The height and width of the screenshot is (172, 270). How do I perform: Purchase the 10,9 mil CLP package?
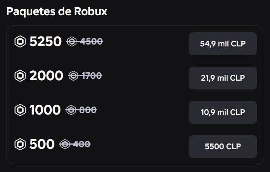(223, 112)
